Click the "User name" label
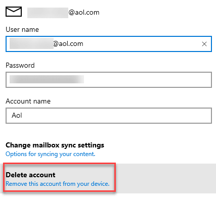The height and width of the screenshot is (204, 216). [x=22, y=29]
